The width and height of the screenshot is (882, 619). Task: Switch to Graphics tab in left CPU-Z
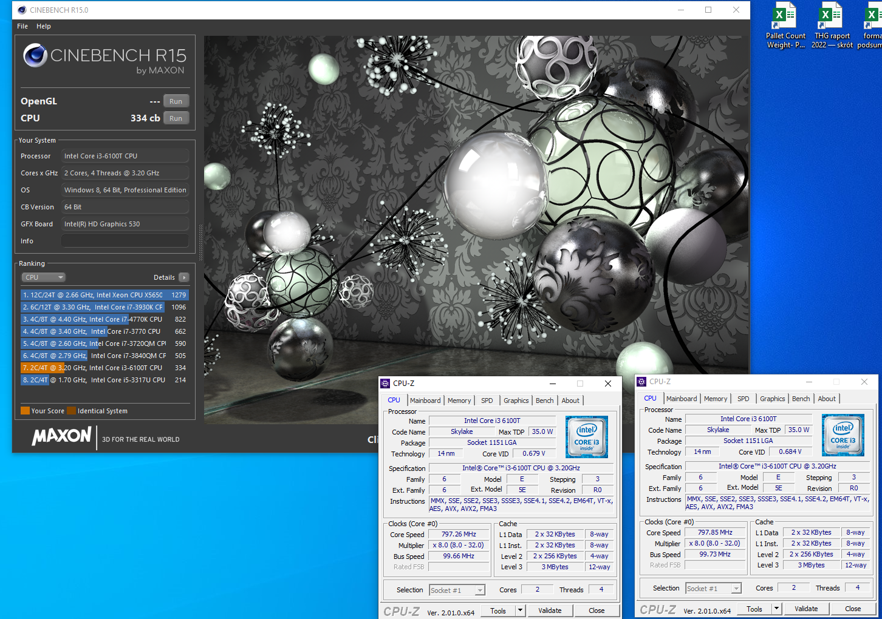[516, 401]
